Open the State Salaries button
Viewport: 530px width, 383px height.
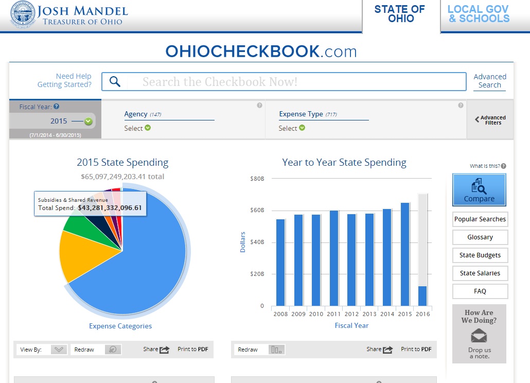click(x=480, y=273)
